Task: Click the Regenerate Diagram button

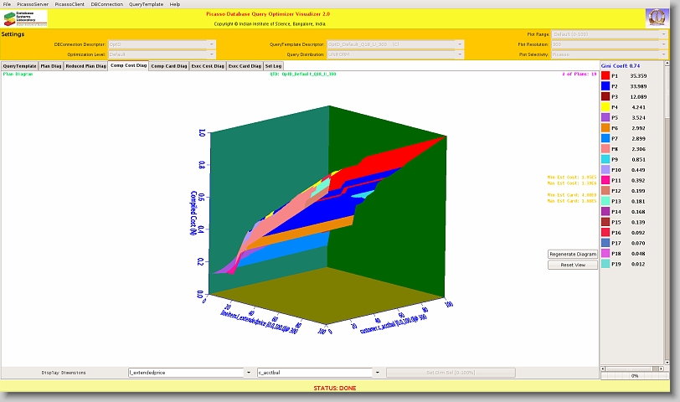Action: [x=573, y=254]
